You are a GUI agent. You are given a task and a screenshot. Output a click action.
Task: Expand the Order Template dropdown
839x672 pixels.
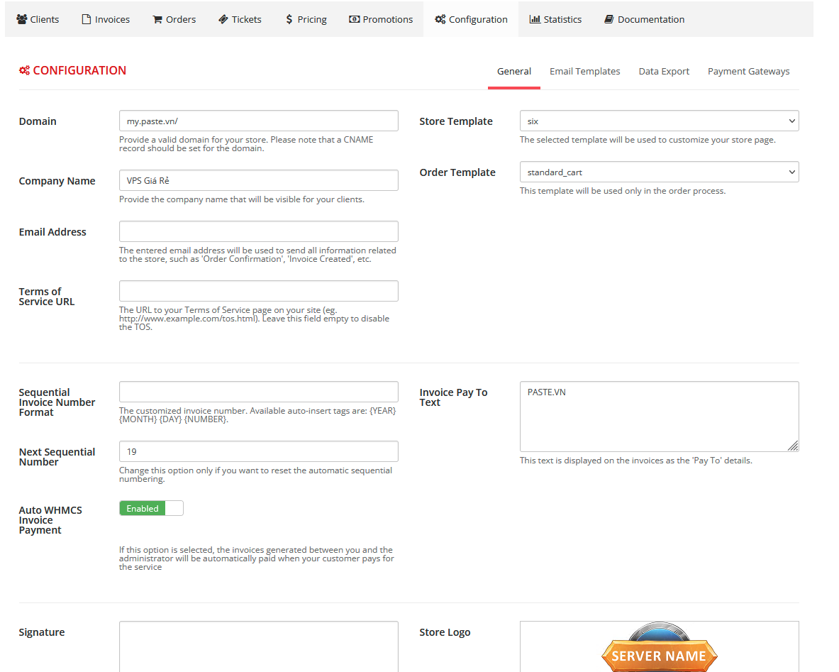659,172
